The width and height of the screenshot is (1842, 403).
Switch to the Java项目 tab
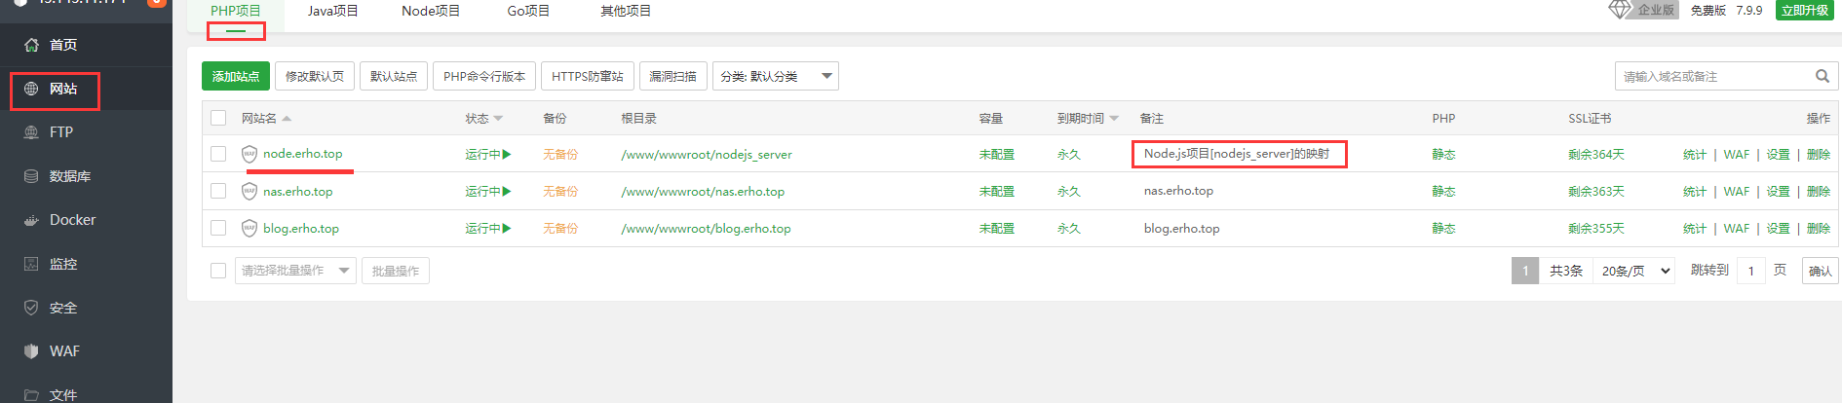pos(332,11)
